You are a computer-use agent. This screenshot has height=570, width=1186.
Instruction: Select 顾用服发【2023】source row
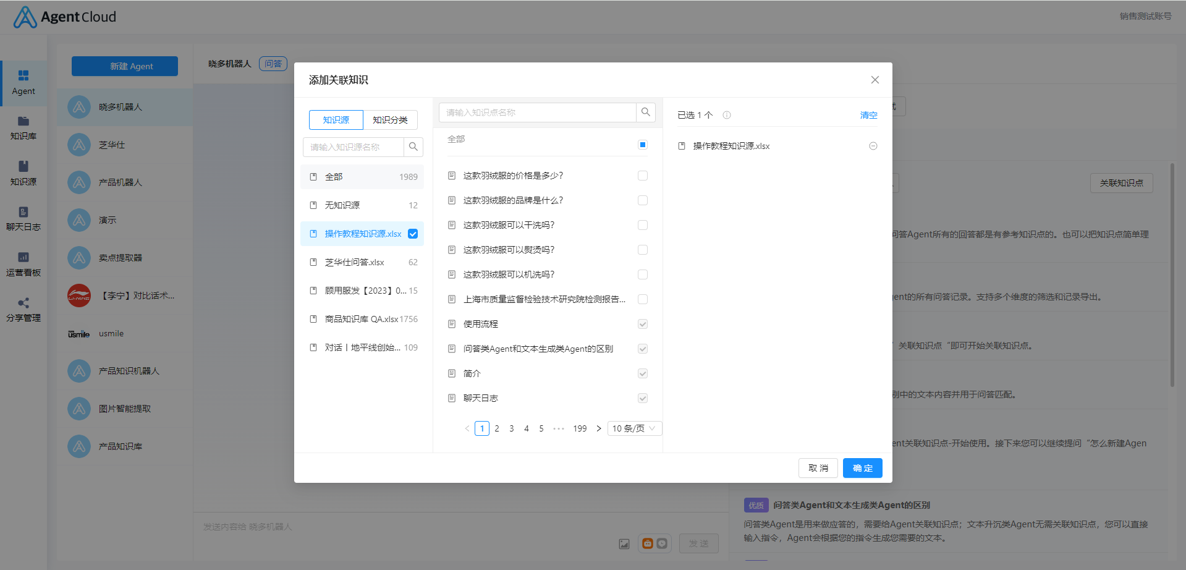(x=362, y=291)
